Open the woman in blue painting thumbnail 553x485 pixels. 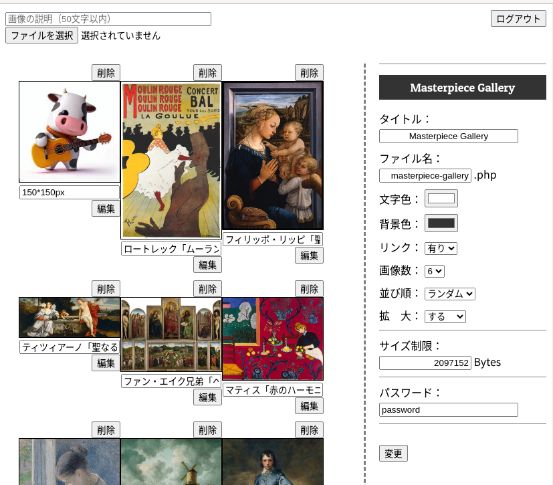click(70, 462)
